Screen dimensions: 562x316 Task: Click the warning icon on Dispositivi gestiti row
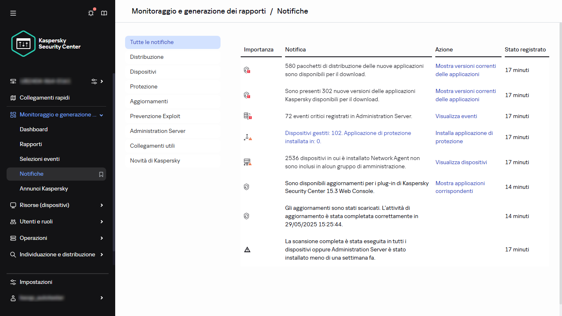(x=247, y=137)
